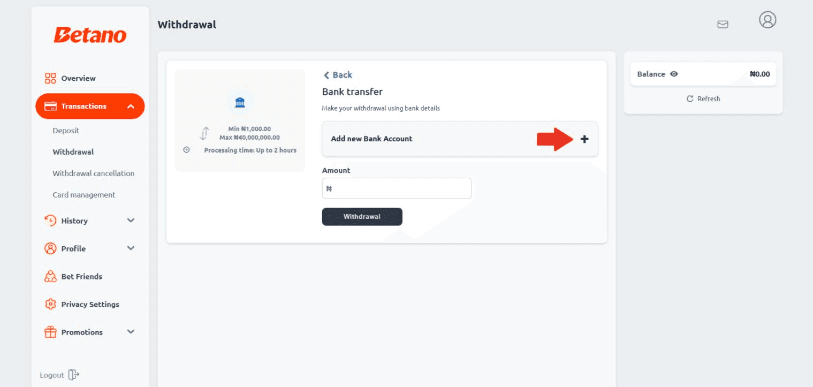
Task: Select Withdrawal cancellation menu item
Action: coord(93,173)
